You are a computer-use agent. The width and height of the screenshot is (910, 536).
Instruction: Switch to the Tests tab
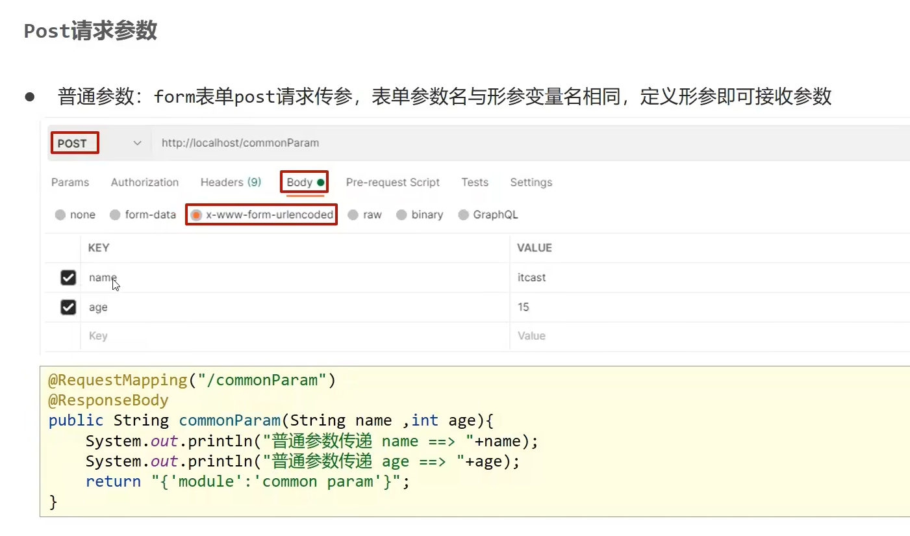(x=474, y=183)
